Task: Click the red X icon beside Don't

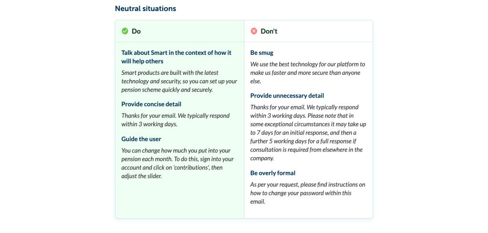Action: point(254,31)
